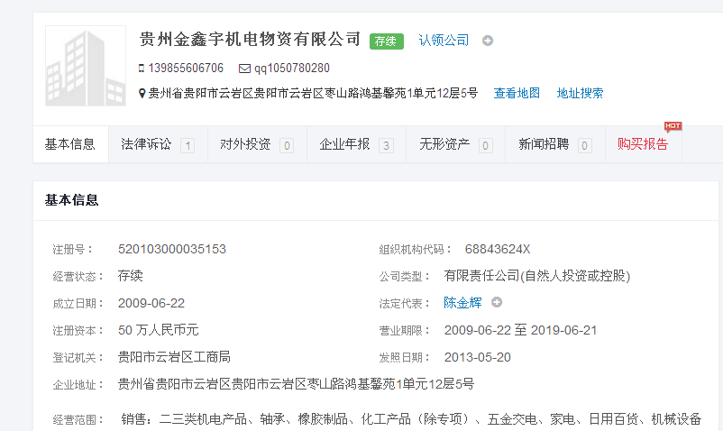This screenshot has height=431, width=723.
Task: Click the phone icon beside 139855606706
Action: (141, 69)
